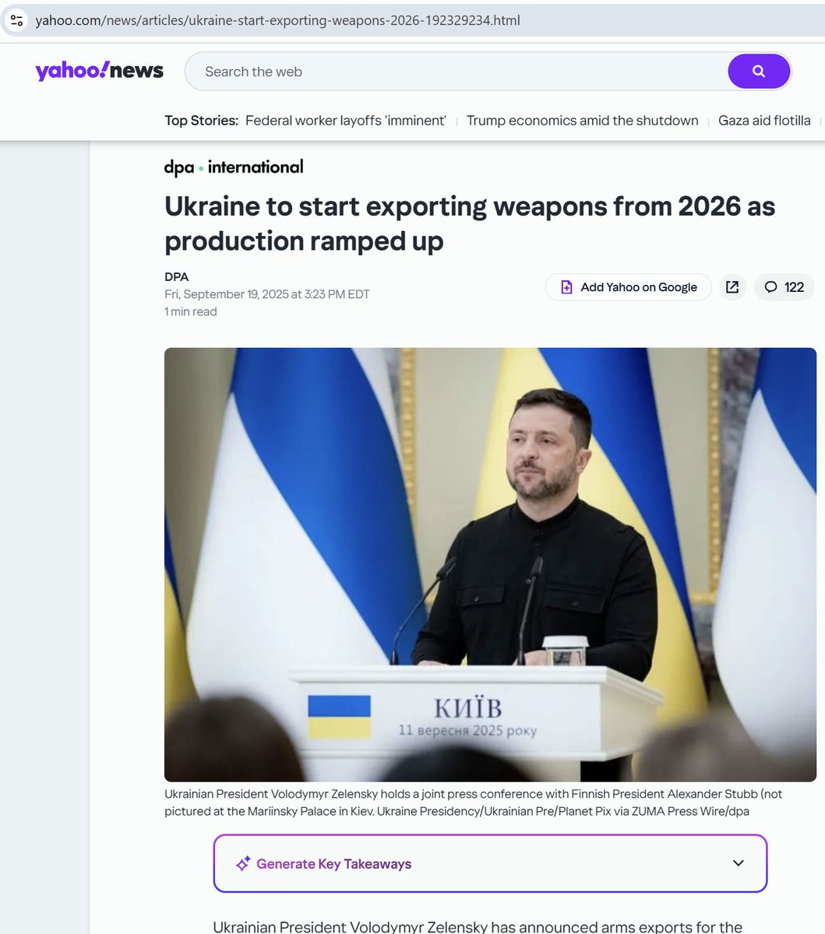Open the site information icon in address bar

click(17, 20)
